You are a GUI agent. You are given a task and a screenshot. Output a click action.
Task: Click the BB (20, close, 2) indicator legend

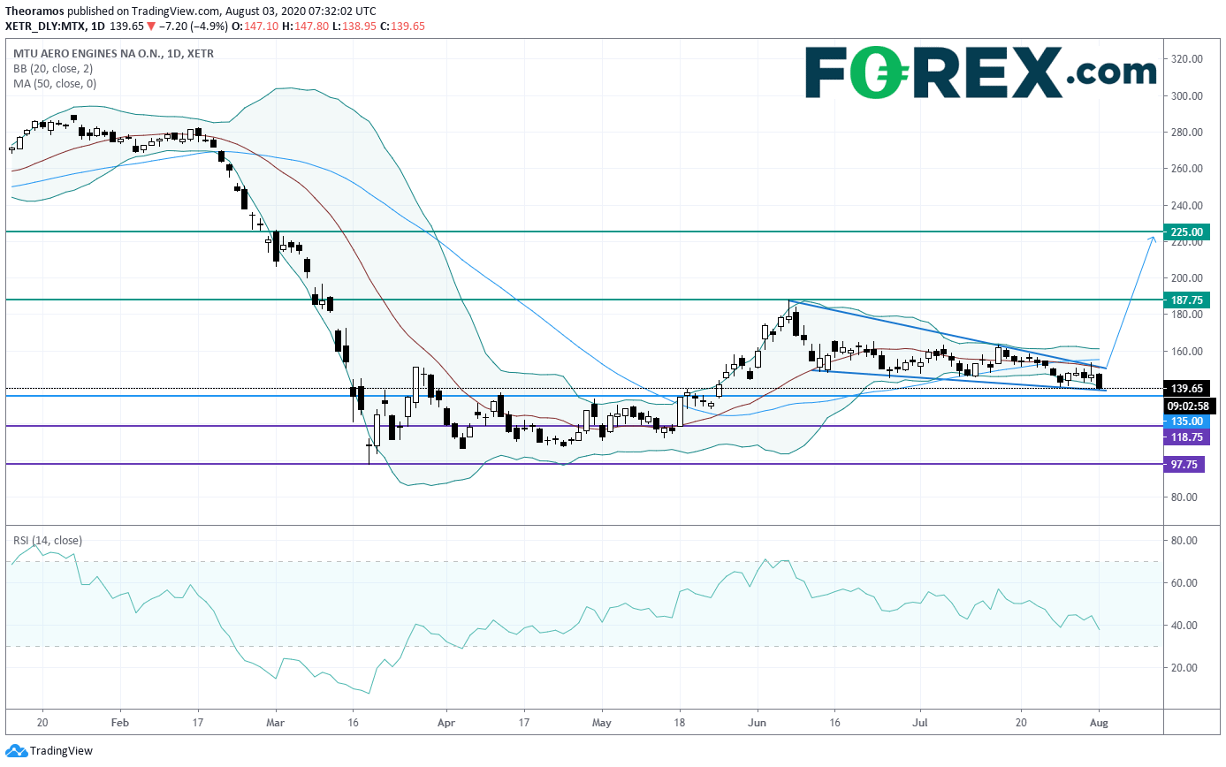52,68
